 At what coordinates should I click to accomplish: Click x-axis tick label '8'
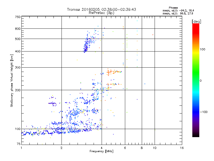tap(142, 148)
